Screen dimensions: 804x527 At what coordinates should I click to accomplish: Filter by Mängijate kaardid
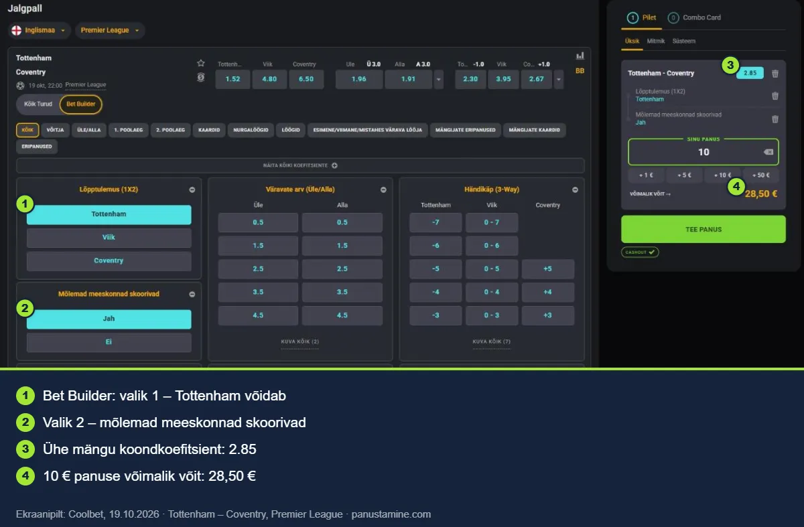(534, 130)
